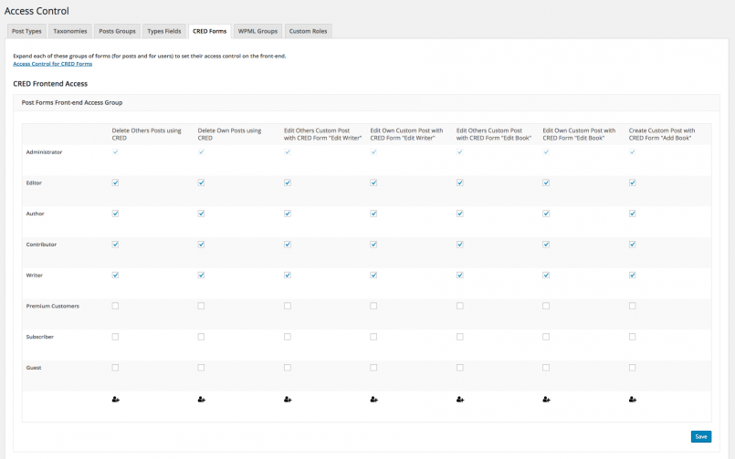Check Subscriber Edit Own Custom Post "Edit Writer"
Image resolution: width=735 pixels, height=459 pixels.
point(373,337)
